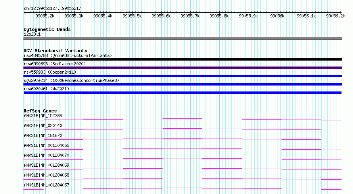
Task: Click the 99055.3k ruler tick label
Action: point(74,16)
